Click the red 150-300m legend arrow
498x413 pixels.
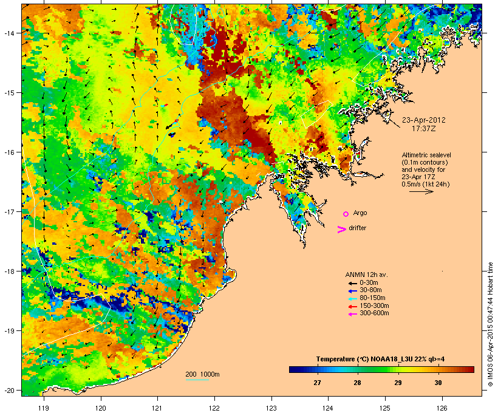tap(353, 307)
